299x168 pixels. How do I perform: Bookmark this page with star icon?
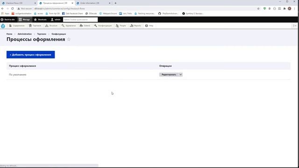258,8
